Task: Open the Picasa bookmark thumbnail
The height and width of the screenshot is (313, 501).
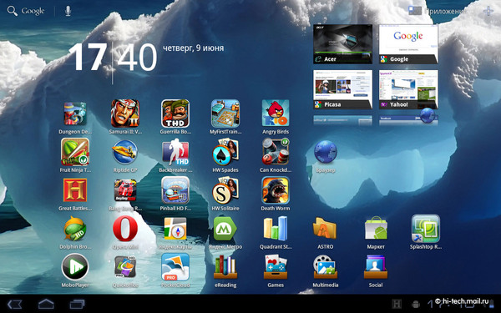Action: coord(343,89)
